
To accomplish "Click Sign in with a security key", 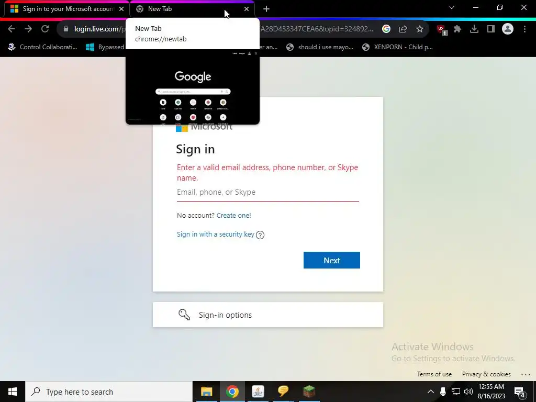I will 215,234.
